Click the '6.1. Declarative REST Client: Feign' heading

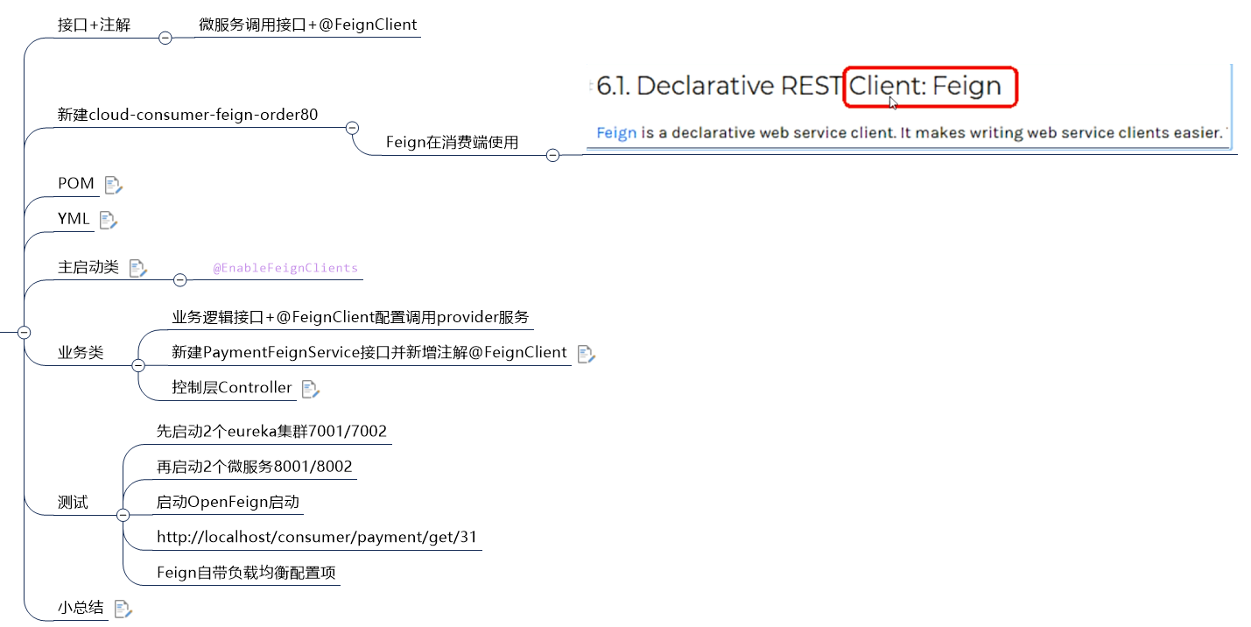click(798, 86)
